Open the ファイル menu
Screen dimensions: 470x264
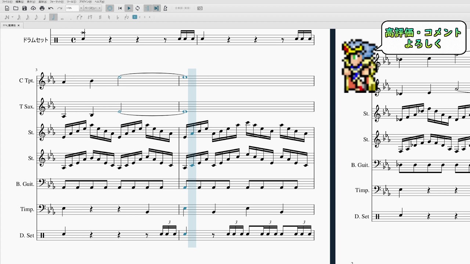(x=7, y=2)
